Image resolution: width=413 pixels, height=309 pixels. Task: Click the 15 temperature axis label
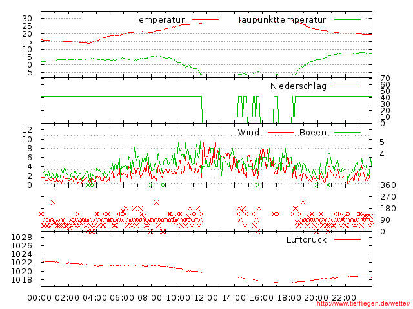pos(27,41)
